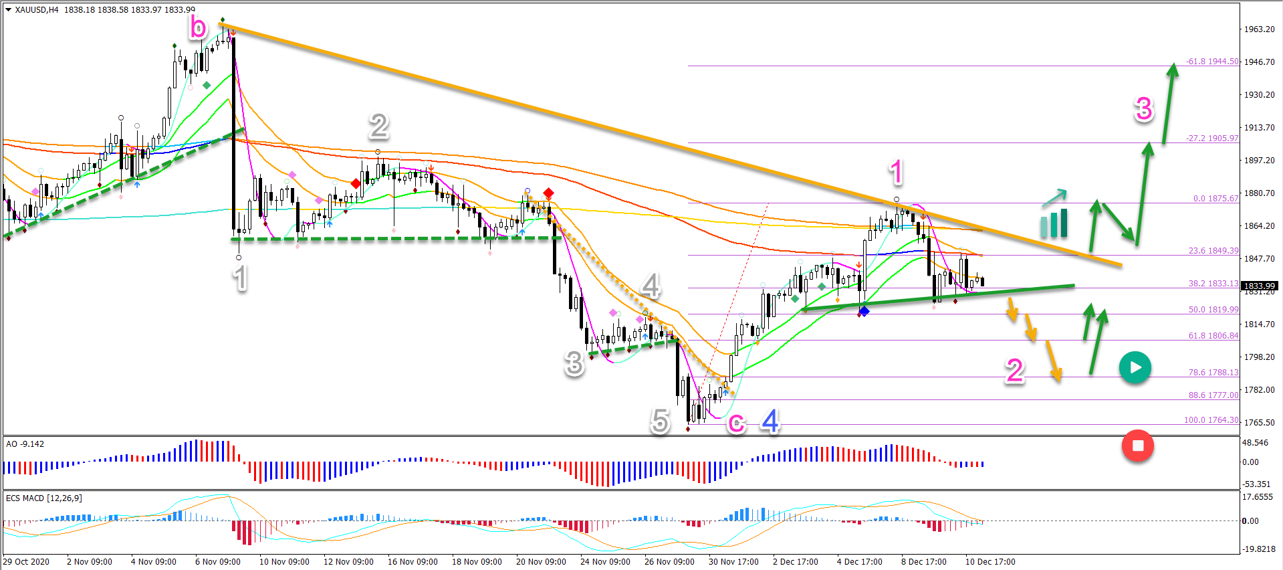Click the 50.0 1819.99 Fibonacci level label
Viewport: 1283px width, 570px height.
click(x=1213, y=310)
